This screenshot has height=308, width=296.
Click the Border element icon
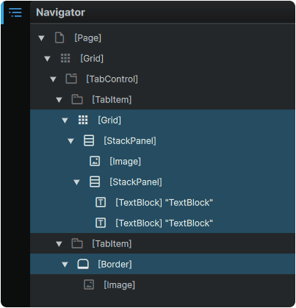click(x=83, y=264)
